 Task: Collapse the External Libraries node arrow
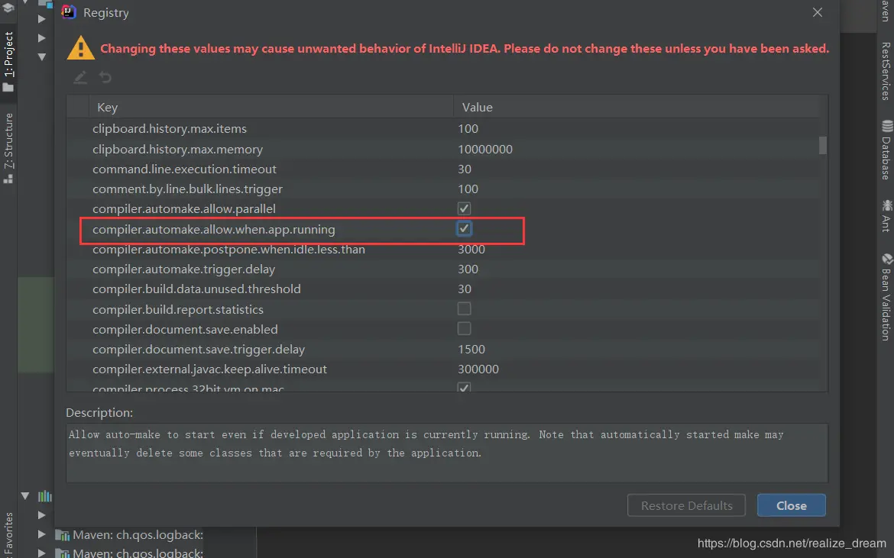coord(25,496)
